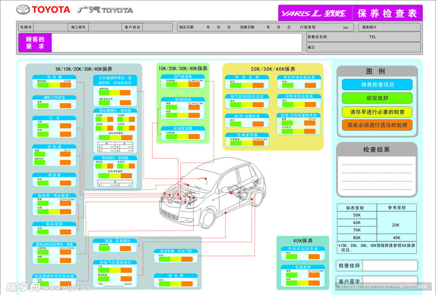Image resolution: width=436 pixels, height=295 pixels.
Task: Click the YARIS L 致炫 model logo
Action: tap(313, 13)
